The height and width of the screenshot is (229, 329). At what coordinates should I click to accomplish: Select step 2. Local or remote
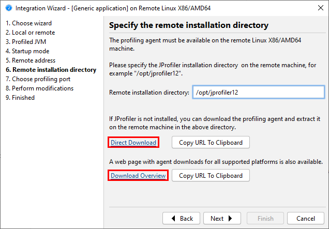coord(31,33)
